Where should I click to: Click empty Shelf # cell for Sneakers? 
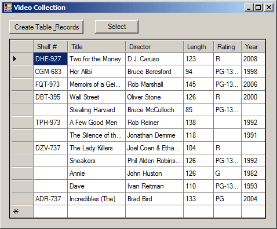[50, 161]
